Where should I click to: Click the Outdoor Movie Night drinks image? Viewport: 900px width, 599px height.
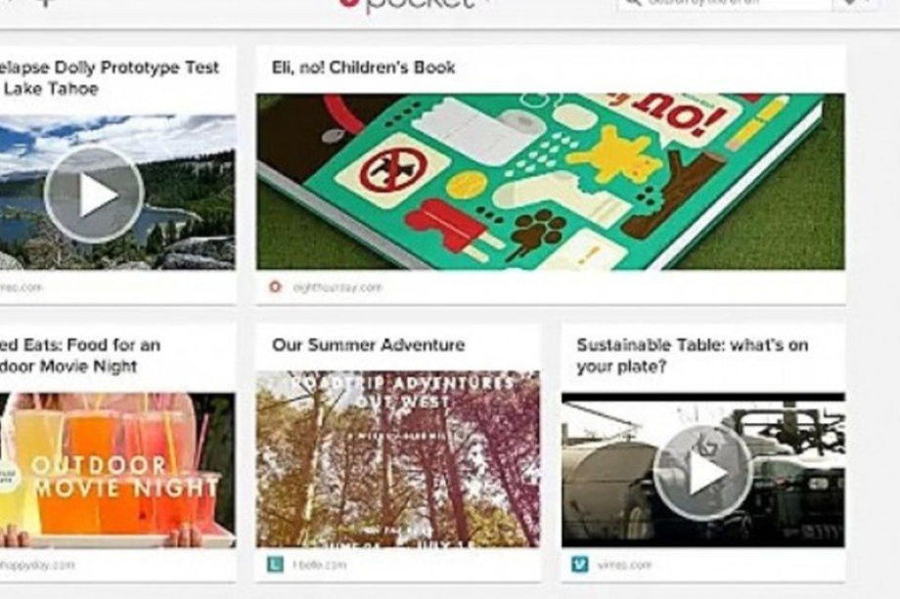pos(117,470)
